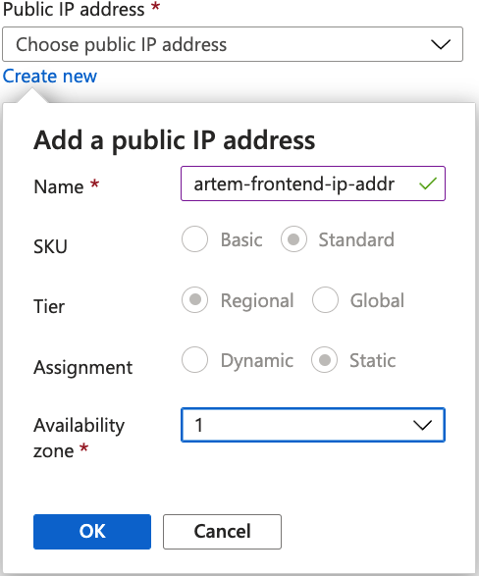Viewport: 479px width, 576px height.
Task: Choose the Regional tier option
Action: [194, 299]
